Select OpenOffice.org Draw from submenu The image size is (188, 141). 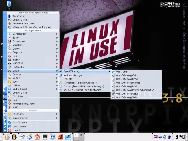136,79
